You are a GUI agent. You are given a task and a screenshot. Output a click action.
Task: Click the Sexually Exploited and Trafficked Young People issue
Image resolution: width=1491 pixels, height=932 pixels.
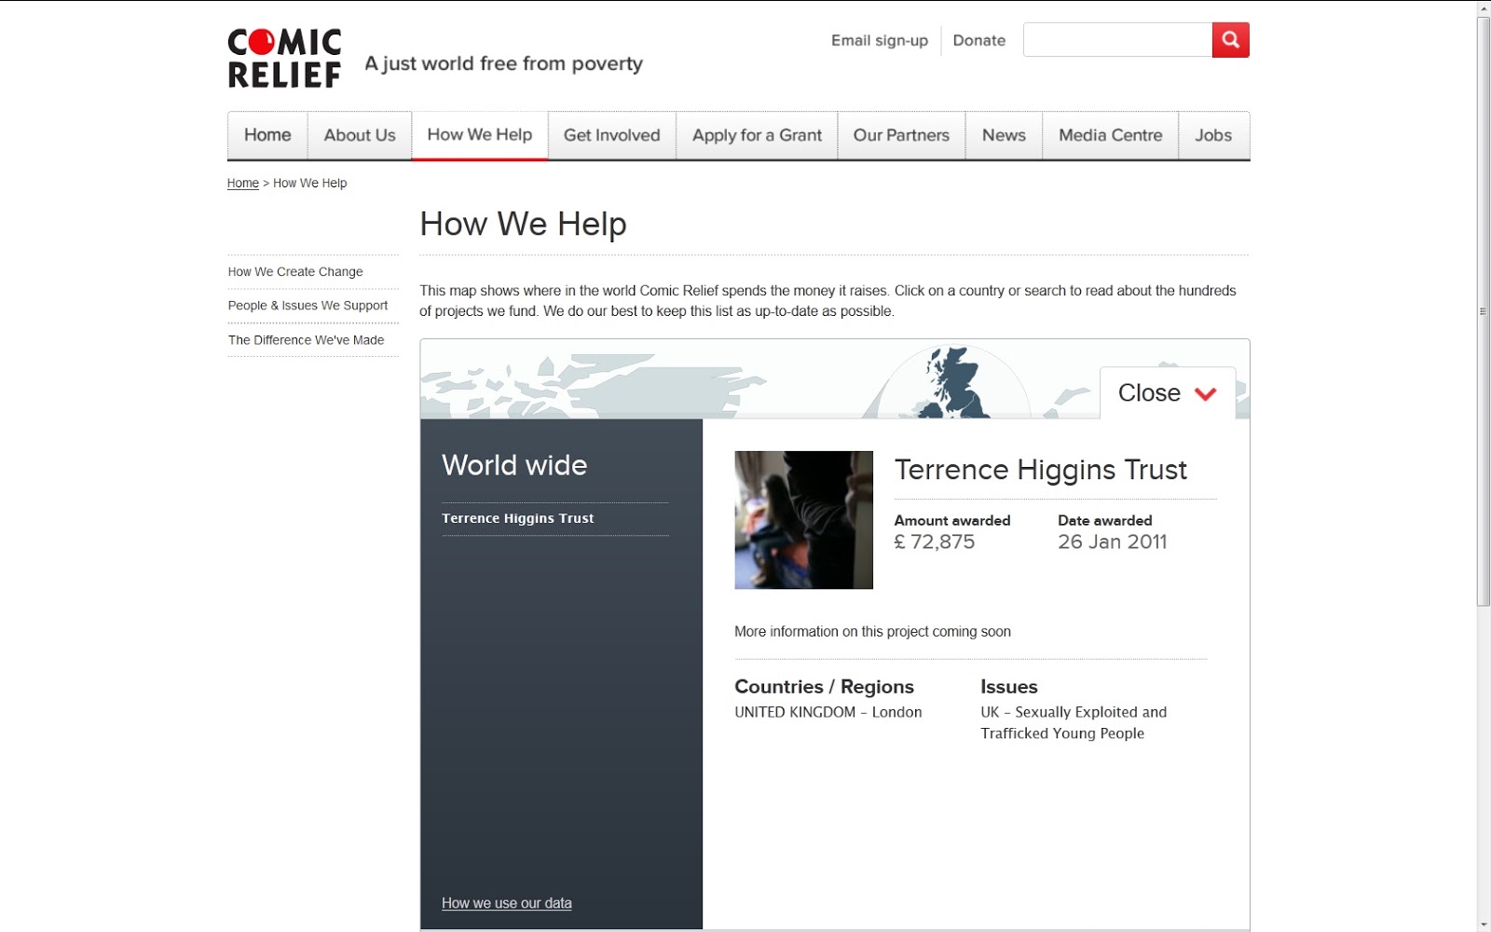click(x=1074, y=723)
